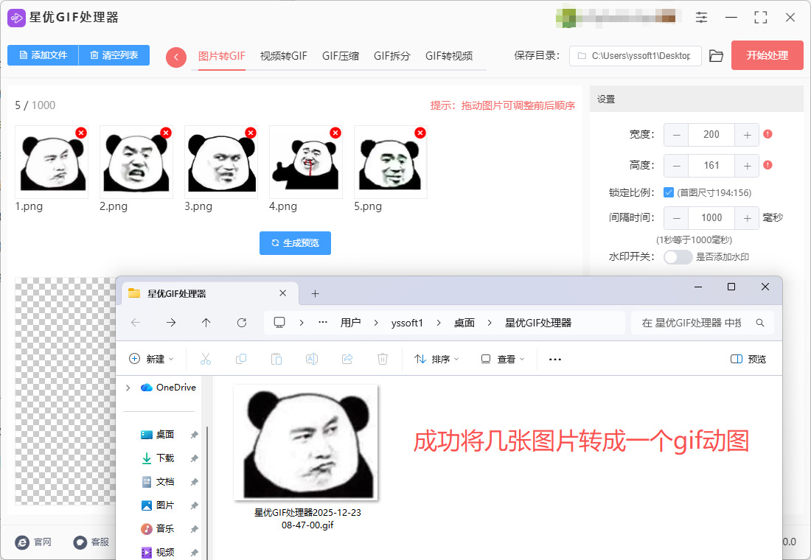The image size is (811, 560).
Task: Click the 开始处理 button
Action: 767,55
